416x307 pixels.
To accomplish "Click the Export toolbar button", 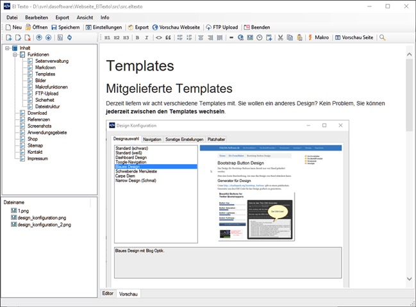I will click(x=138, y=28).
